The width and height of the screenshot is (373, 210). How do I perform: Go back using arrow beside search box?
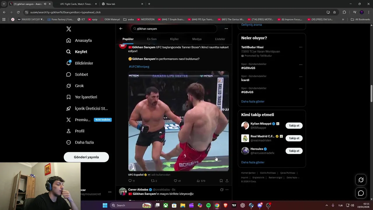pyautogui.click(x=121, y=29)
